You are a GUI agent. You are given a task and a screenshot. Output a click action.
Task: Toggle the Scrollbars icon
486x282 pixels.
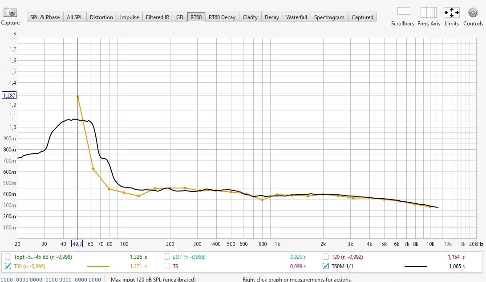[403, 12]
